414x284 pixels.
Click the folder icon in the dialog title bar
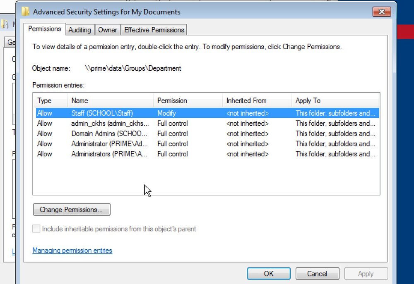tap(25, 12)
